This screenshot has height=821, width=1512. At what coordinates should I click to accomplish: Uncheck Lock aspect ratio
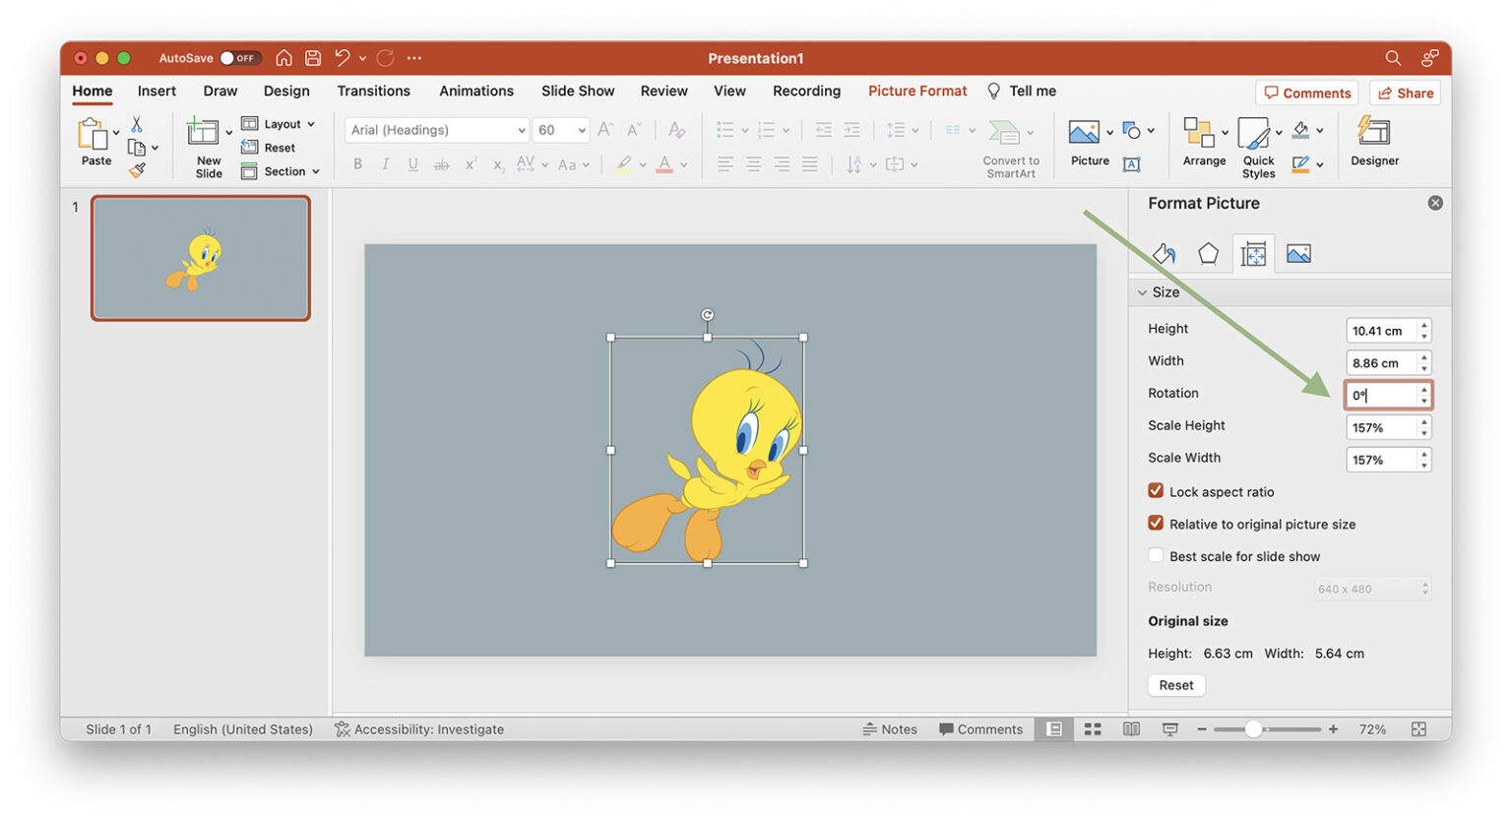tap(1156, 491)
